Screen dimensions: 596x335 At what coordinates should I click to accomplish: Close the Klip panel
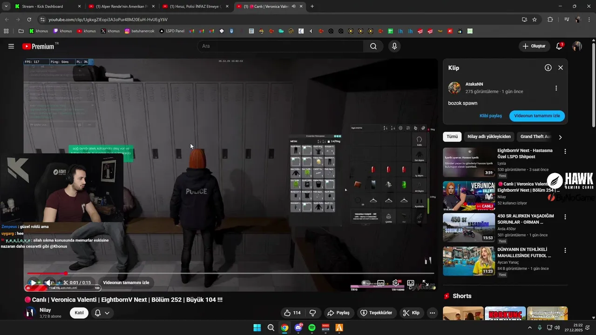pos(561,67)
